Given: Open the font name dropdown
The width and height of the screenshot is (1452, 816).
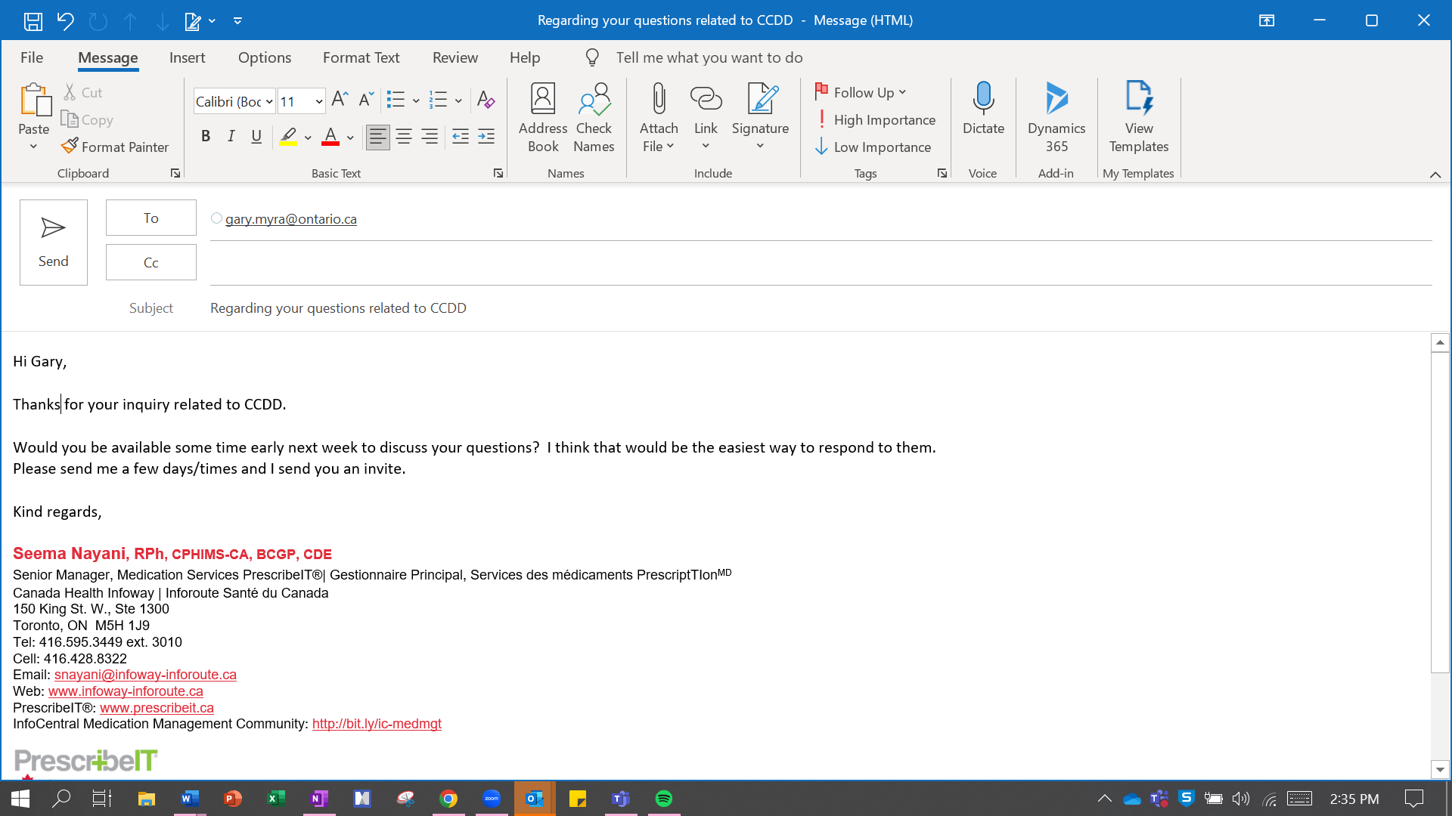Looking at the screenshot, I should coord(269,101).
